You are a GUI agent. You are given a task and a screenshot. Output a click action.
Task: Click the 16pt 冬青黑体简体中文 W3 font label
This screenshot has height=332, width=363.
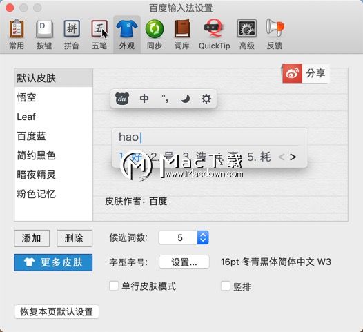coord(276,262)
